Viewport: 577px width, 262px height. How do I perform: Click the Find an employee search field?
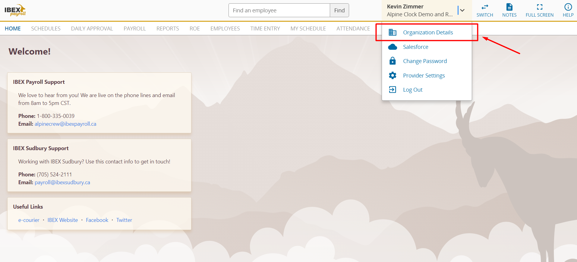279,10
